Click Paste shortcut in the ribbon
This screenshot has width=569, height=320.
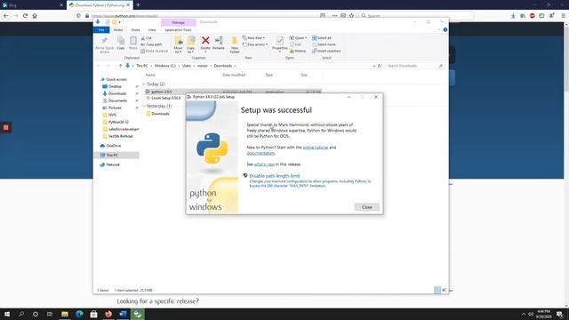click(x=154, y=52)
